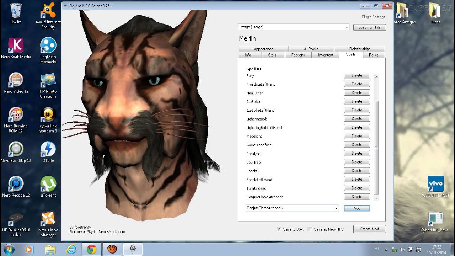Screen dimensions: 455x256
Task: Launch Nero Burning ROM 12 icon
Action: (16, 120)
